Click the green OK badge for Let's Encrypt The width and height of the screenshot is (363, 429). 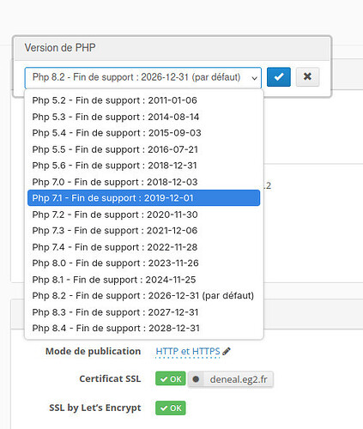click(171, 408)
